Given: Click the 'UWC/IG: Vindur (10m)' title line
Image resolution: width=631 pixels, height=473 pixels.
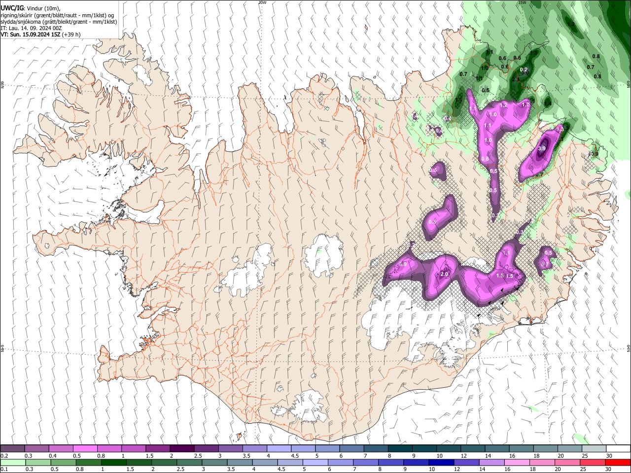Looking at the screenshot, I should [x=31, y=8].
